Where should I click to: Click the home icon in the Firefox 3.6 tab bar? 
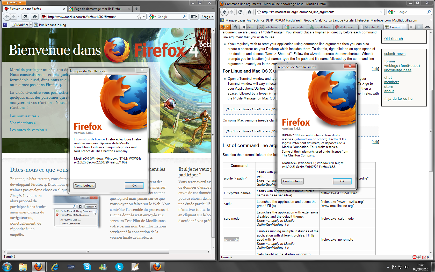236,27
